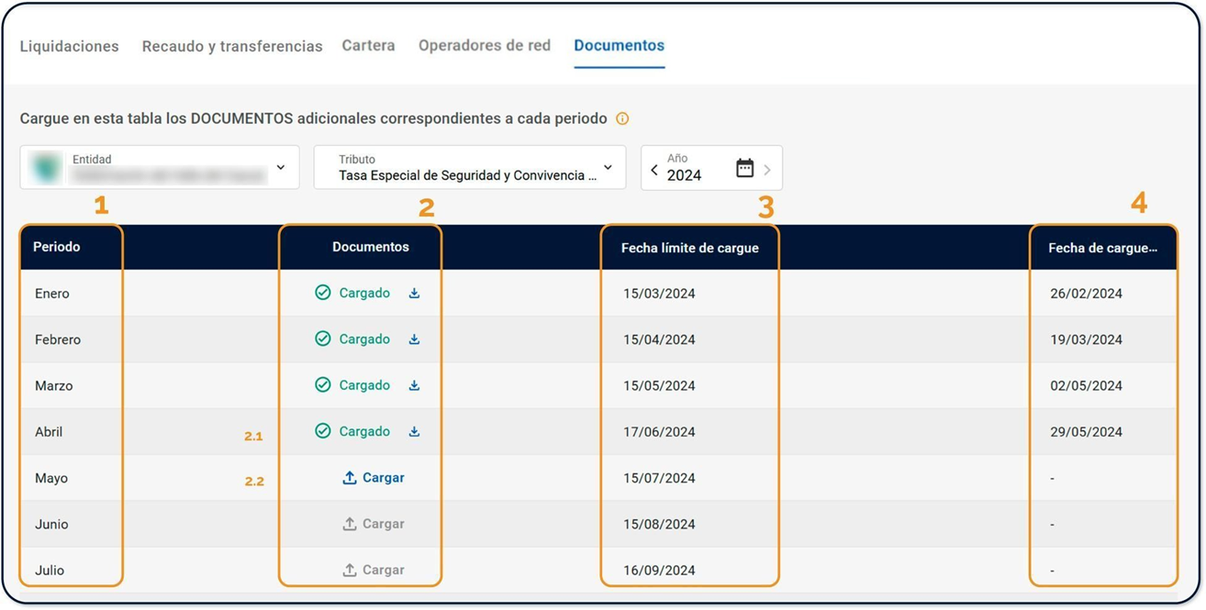Go to previous year with left arrow
1206x610 pixels.
click(654, 170)
